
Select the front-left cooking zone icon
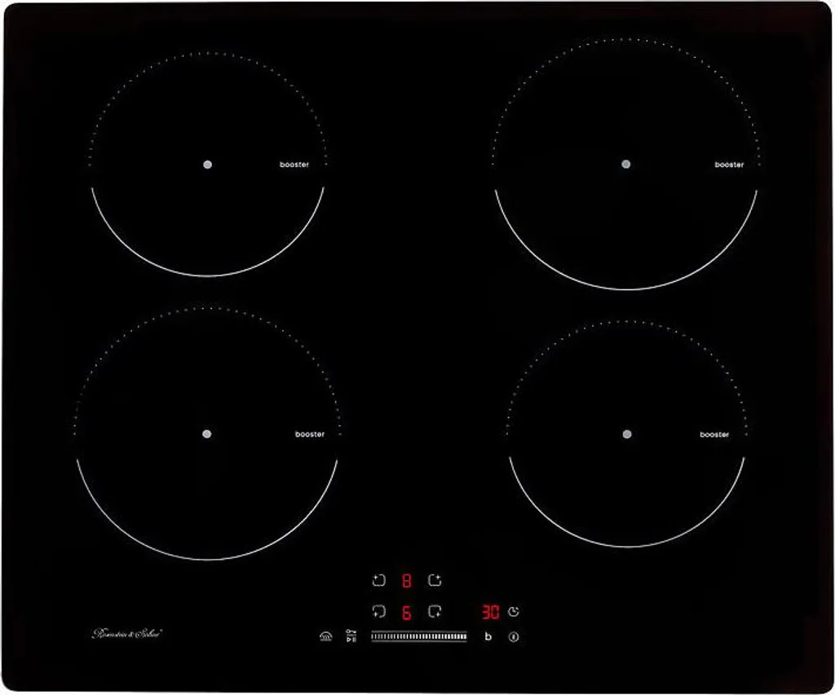(378, 611)
